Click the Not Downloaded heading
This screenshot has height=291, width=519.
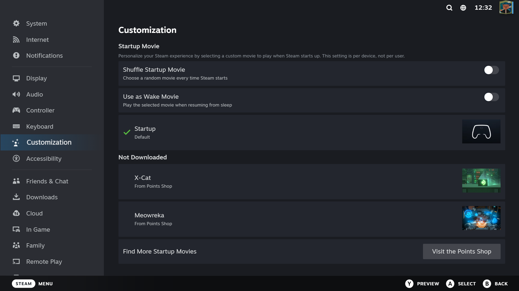pyautogui.click(x=143, y=157)
